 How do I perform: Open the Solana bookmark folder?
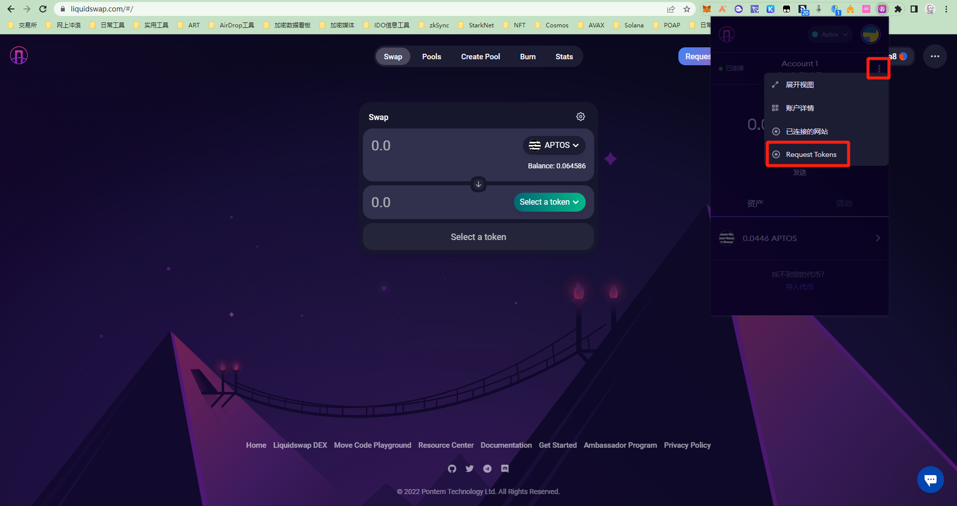coord(629,25)
